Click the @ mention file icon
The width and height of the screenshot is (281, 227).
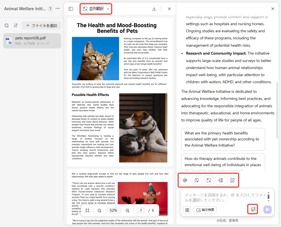[185, 180]
